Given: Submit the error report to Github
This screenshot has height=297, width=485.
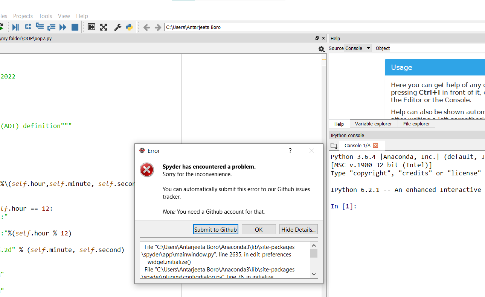Looking at the screenshot, I should tap(215, 229).
